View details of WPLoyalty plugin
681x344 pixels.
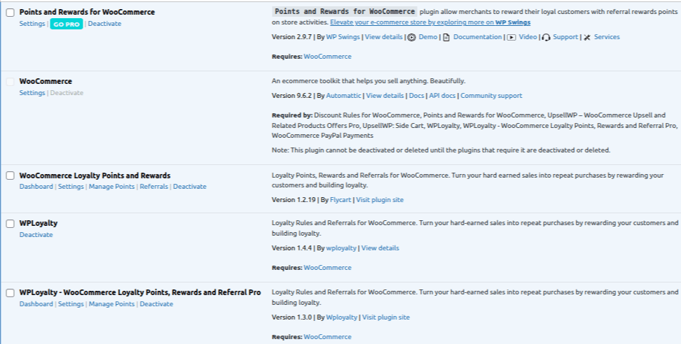(x=380, y=248)
